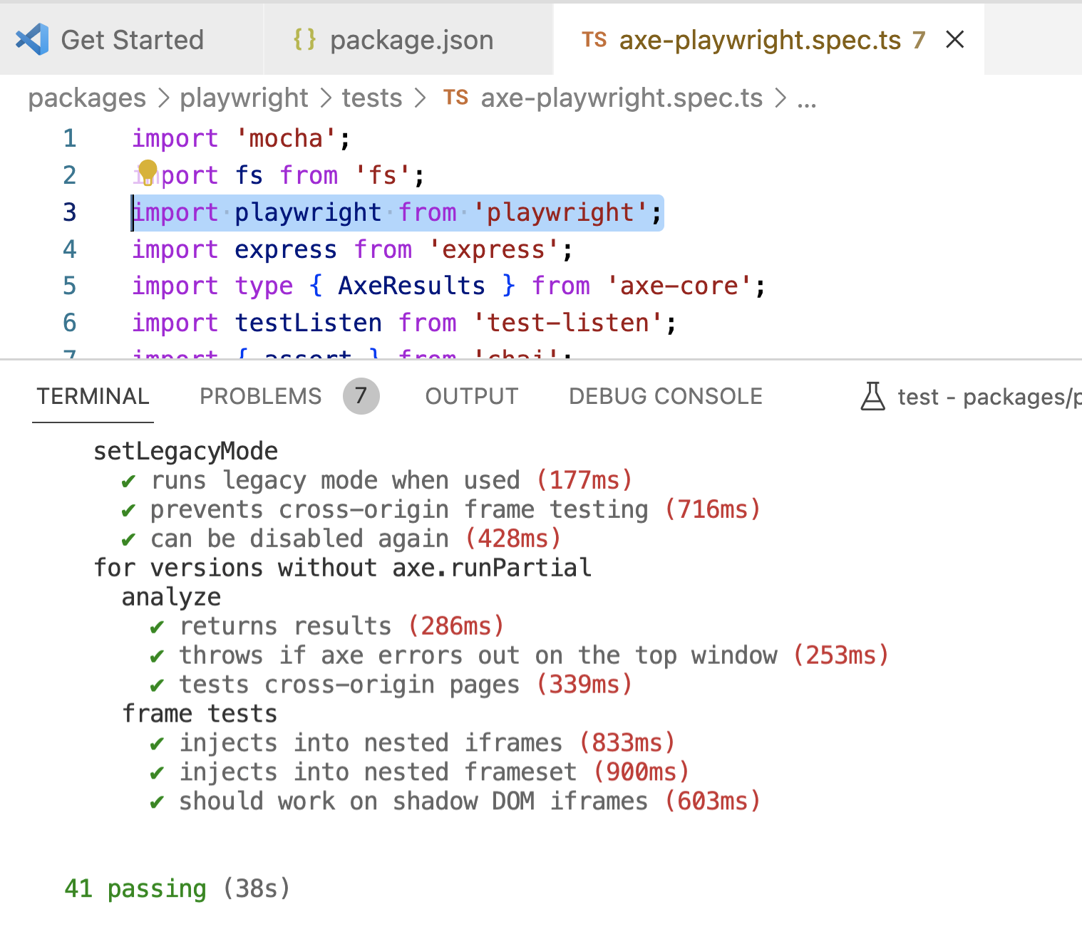The image size is (1082, 929).
Task: Click axe-playwright.spec.ts in the breadcrumb
Action: (x=622, y=98)
